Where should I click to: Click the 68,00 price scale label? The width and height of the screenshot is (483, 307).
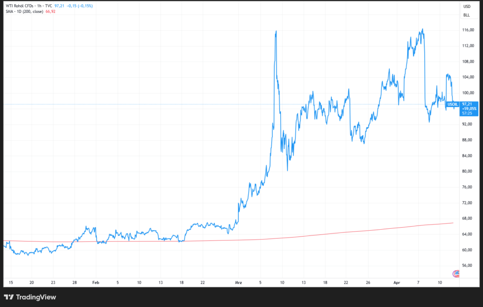click(468, 218)
